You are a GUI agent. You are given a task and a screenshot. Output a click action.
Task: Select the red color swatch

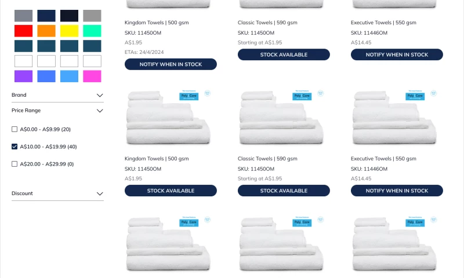[x=24, y=31]
